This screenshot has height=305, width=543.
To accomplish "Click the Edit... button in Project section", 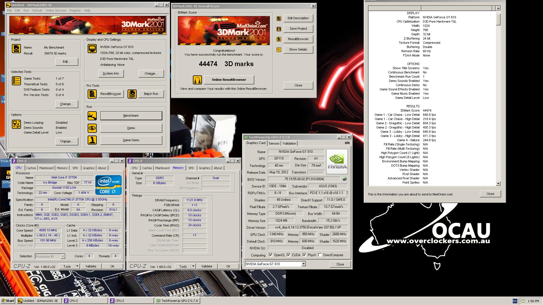I will pyautogui.click(x=66, y=62).
